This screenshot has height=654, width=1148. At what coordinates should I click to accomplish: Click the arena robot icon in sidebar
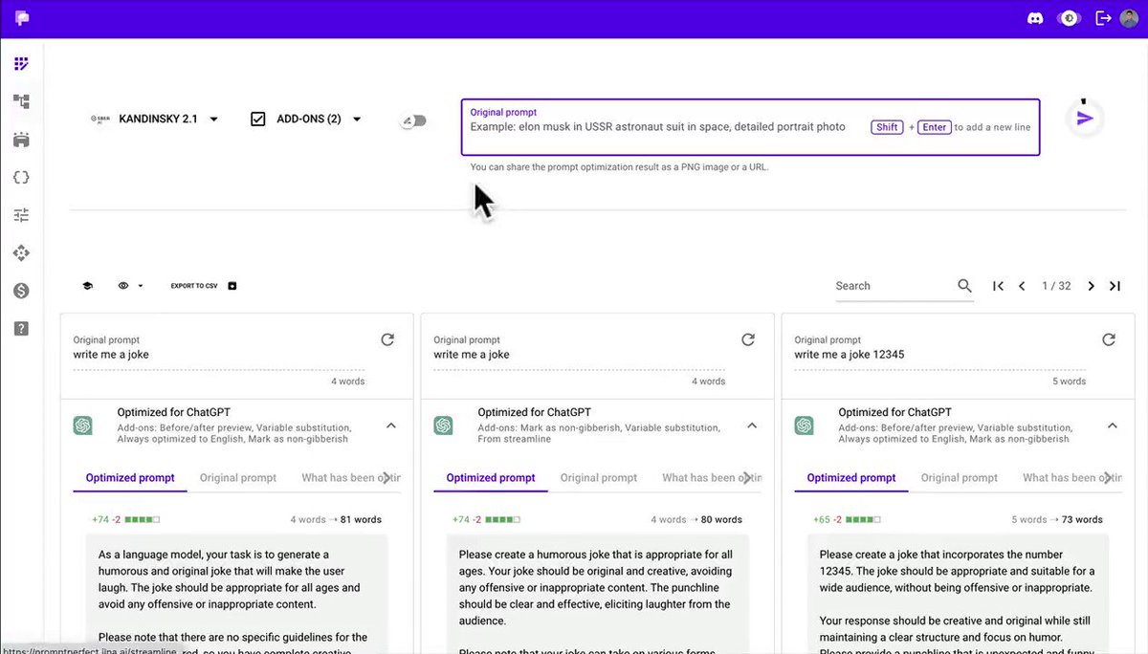(x=21, y=140)
